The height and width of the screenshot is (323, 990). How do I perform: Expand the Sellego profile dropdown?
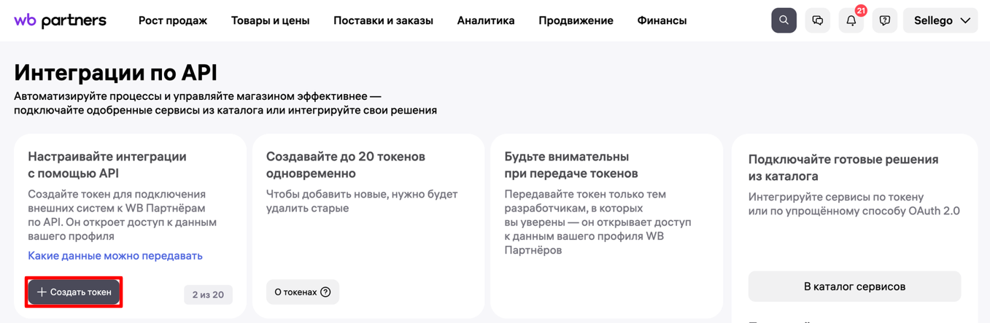940,20
